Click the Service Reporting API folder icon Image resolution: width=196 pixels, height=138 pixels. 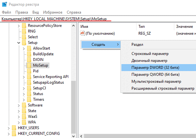pos(29,77)
